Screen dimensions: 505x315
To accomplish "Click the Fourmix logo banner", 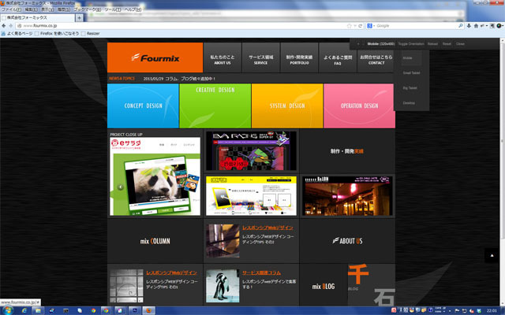I will point(155,57).
